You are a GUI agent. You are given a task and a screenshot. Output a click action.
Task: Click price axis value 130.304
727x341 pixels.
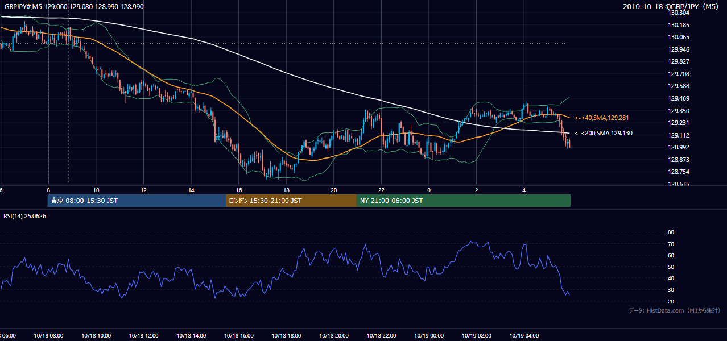[679, 13]
